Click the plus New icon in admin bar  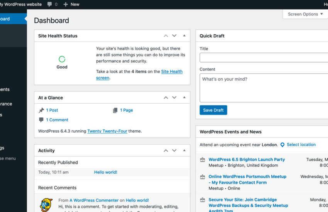click(66, 4)
